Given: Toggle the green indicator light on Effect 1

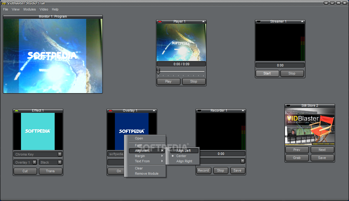Looking at the screenshot, I should (16, 111).
